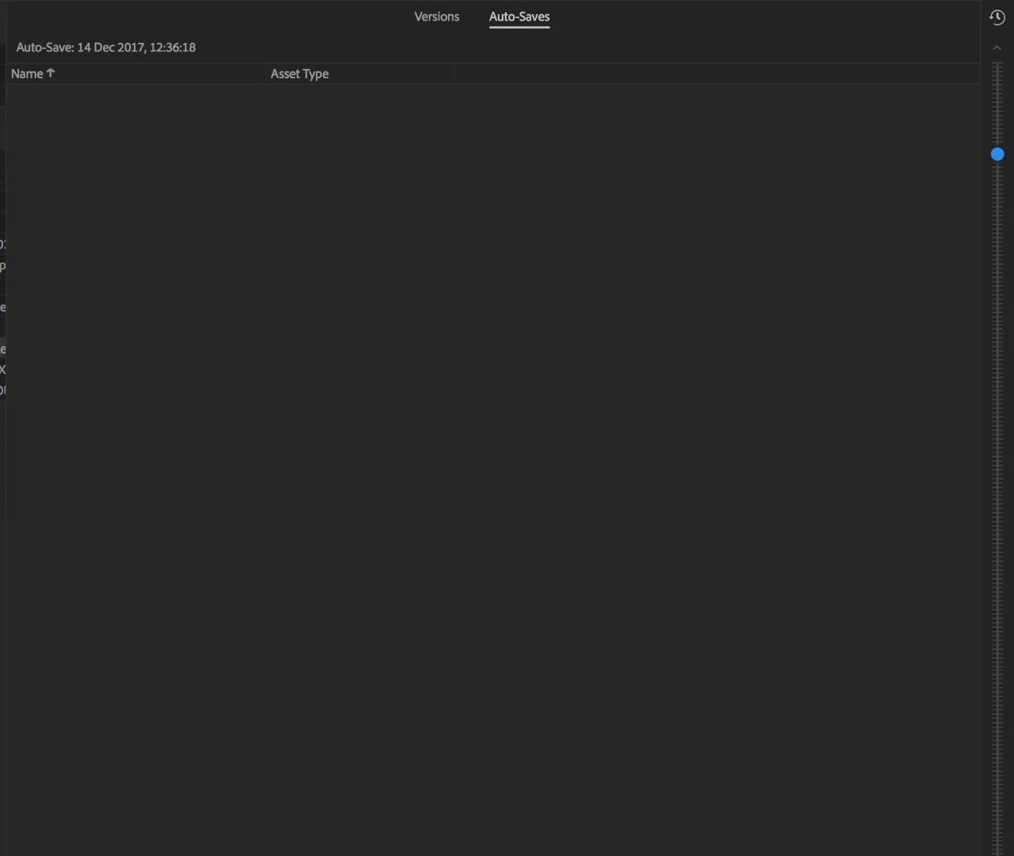
Task: Switch to the Versions tab
Action: pyautogui.click(x=436, y=17)
